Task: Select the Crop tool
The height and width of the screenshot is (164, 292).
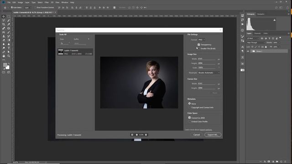Action: pyautogui.click(x=4, y=24)
